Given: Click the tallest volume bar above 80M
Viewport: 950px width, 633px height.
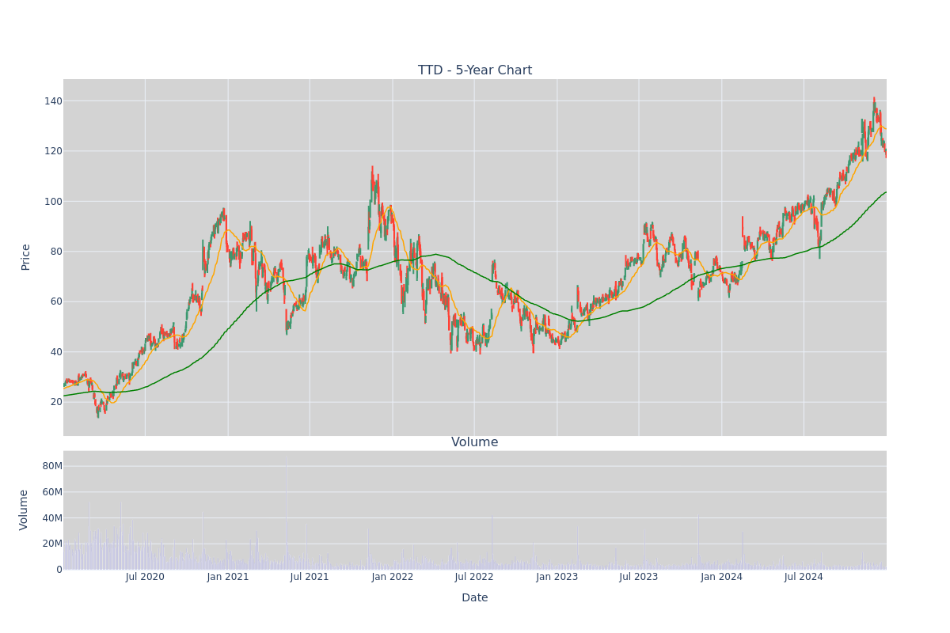Looking at the screenshot, I should 287,513.
